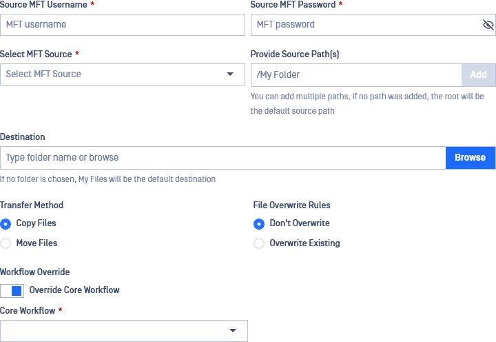Click the Select MFT Source combo box

123,74
